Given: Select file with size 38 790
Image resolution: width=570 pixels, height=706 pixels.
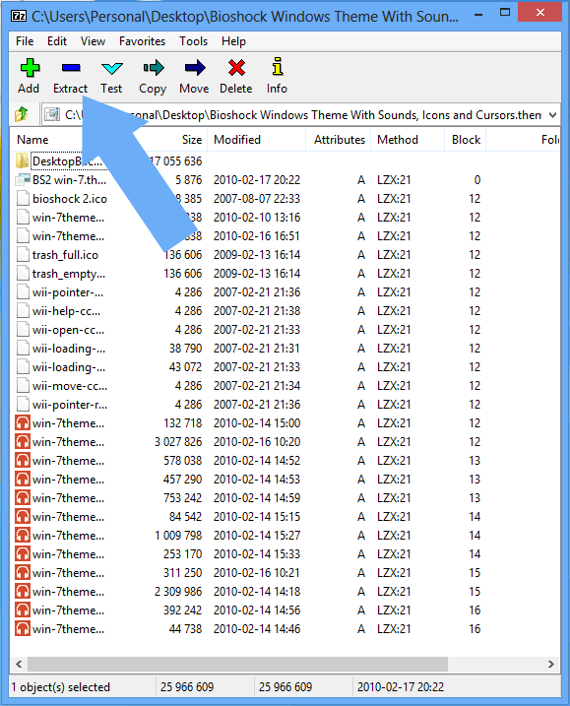Looking at the screenshot, I should [x=185, y=349].
